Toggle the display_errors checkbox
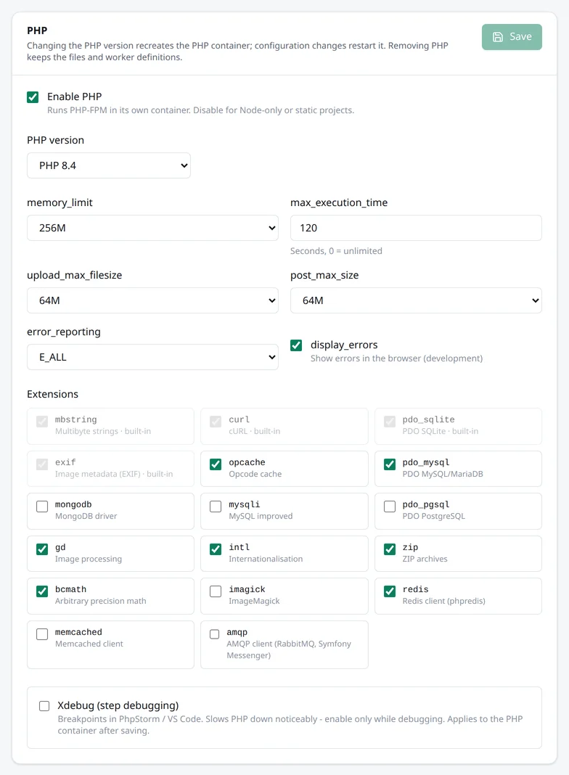This screenshot has width=569, height=775. coord(296,345)
